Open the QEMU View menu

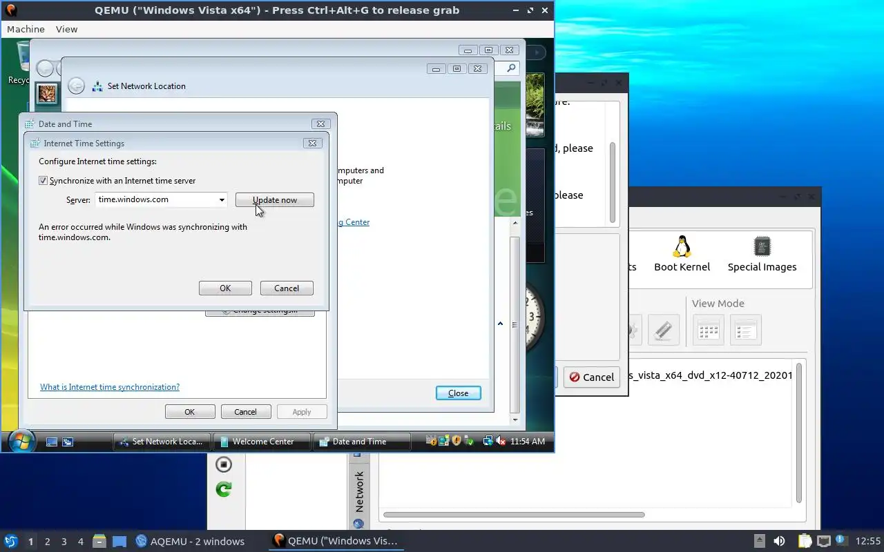(66, 29)
